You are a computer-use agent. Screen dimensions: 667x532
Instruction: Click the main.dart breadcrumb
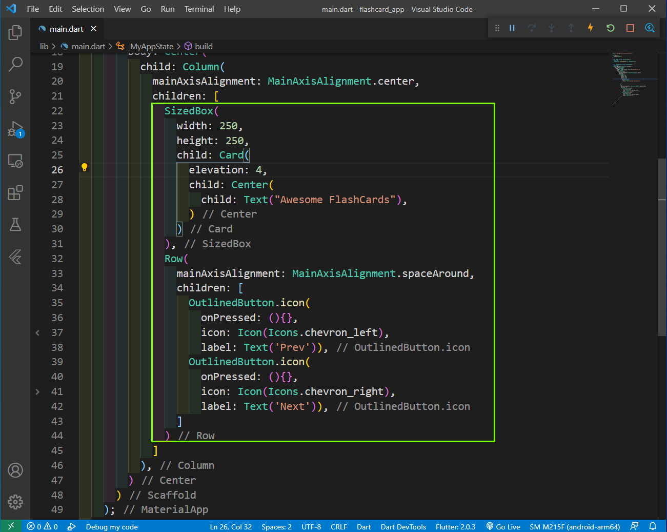point(88,46)
